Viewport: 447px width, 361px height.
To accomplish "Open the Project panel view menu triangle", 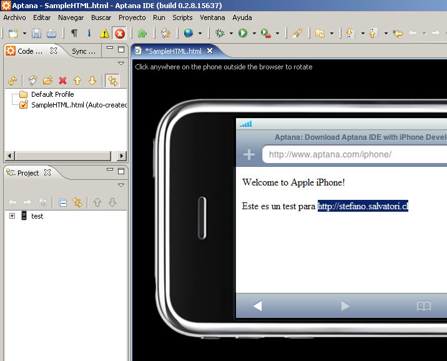I will pos(121,185).
